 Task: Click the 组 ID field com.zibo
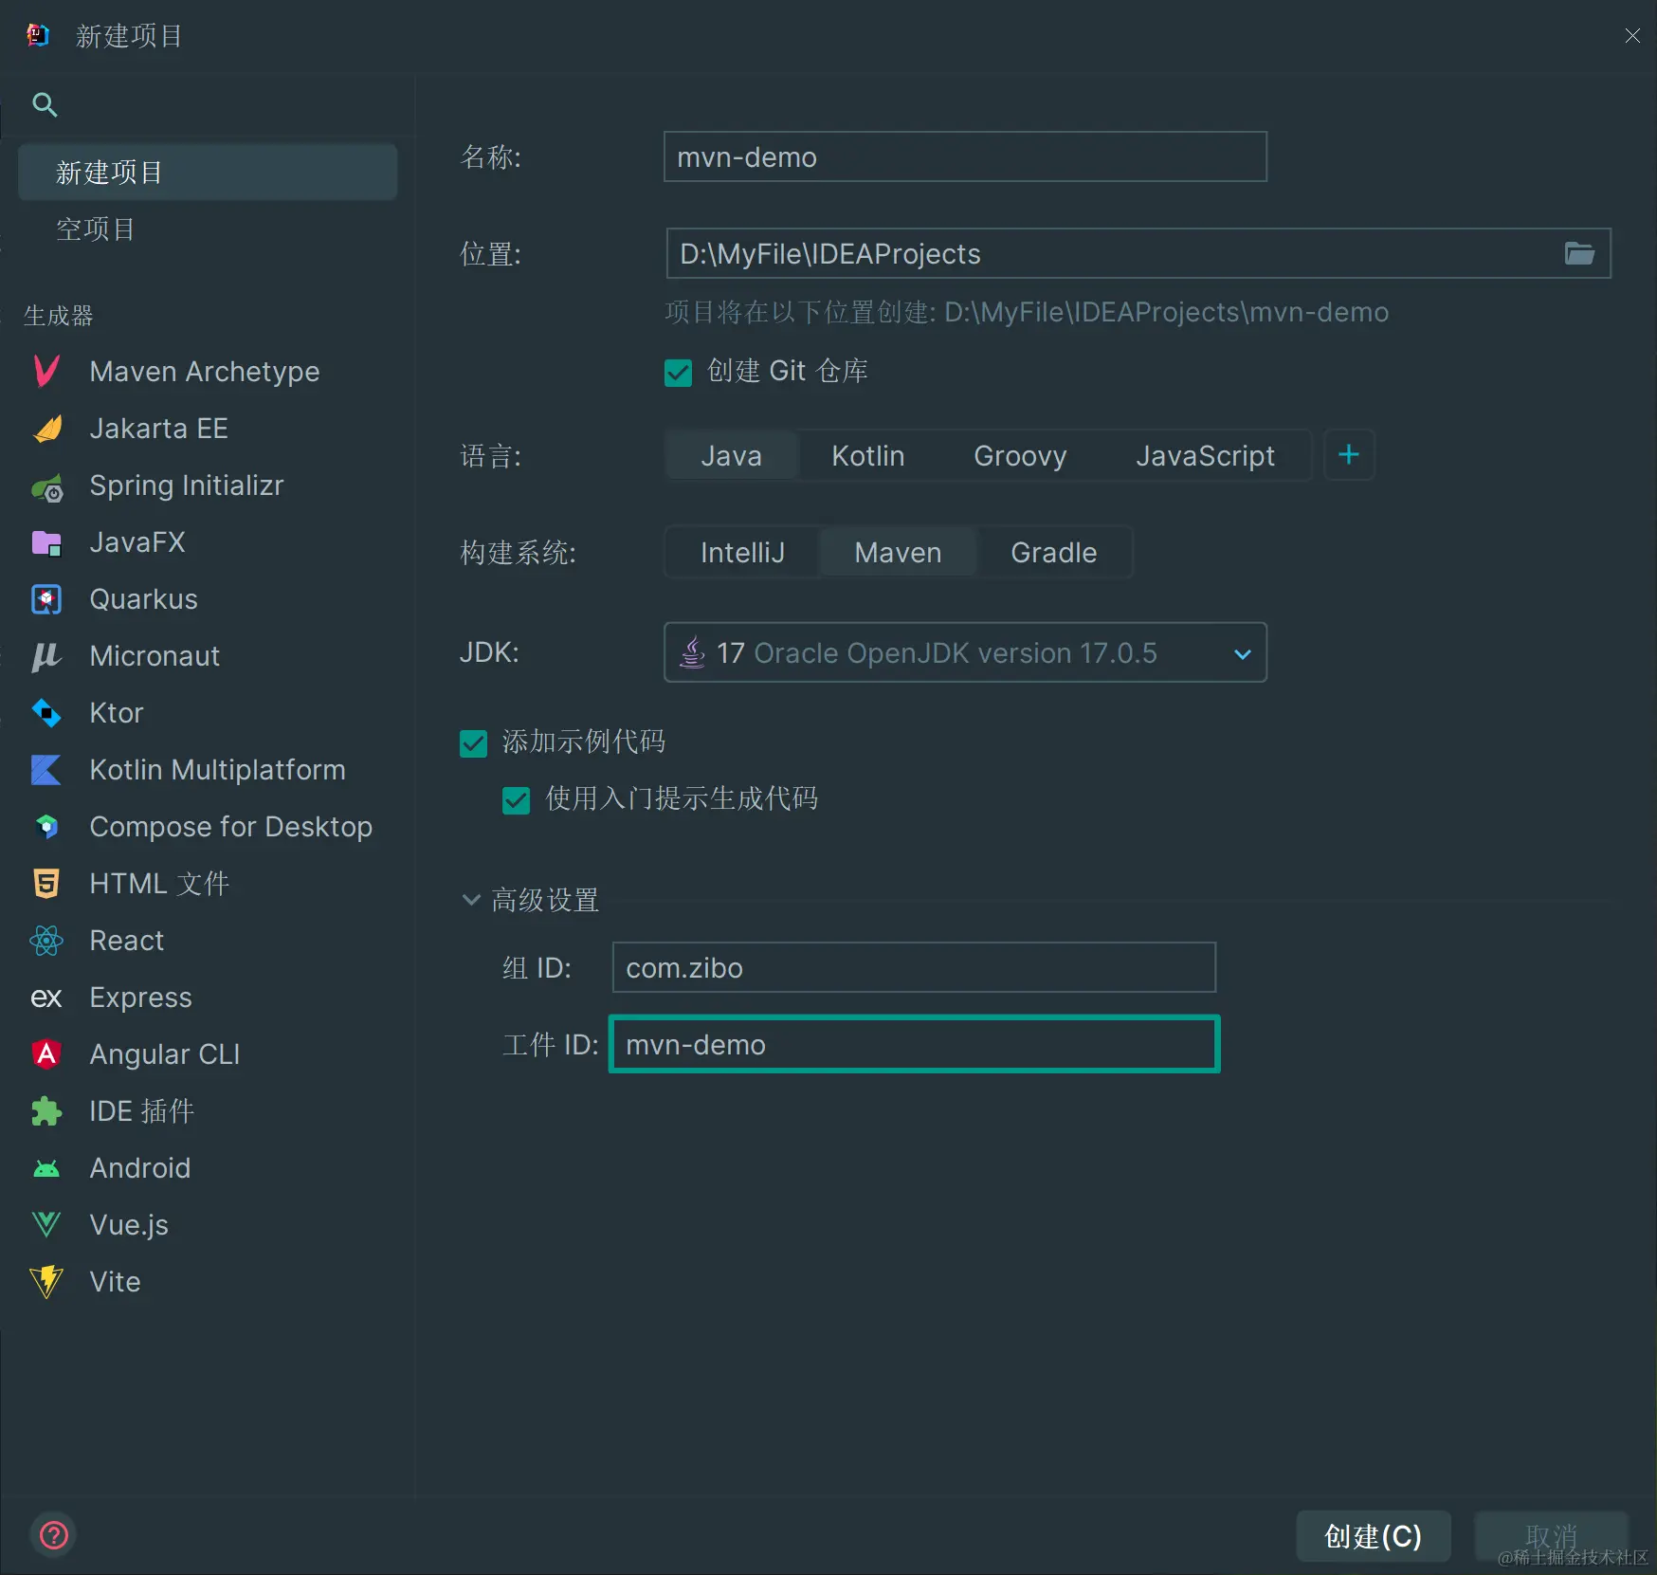(x=914, y=967)
